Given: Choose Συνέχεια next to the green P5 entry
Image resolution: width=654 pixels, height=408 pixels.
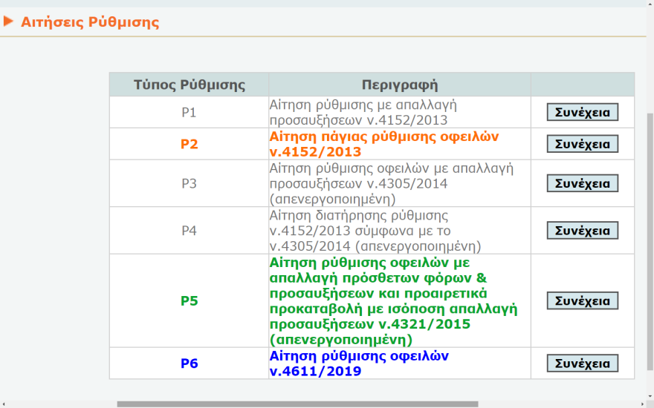Looking at the screenshot, I should pyautogui.click(x=583, y=300).
